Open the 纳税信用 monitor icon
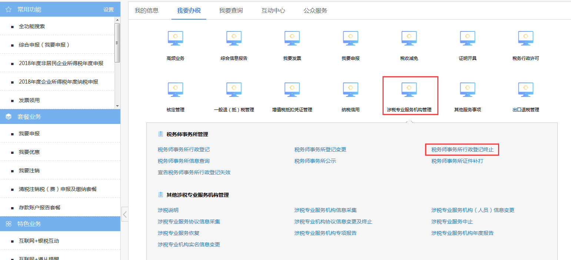Image resolution: width=571 pixels, height=260 pixels. [x=350, y=90]
